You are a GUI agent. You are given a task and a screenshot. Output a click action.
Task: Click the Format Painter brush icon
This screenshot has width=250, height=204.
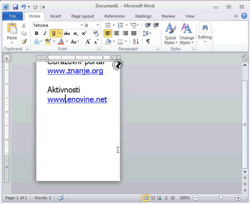point(24,41)
